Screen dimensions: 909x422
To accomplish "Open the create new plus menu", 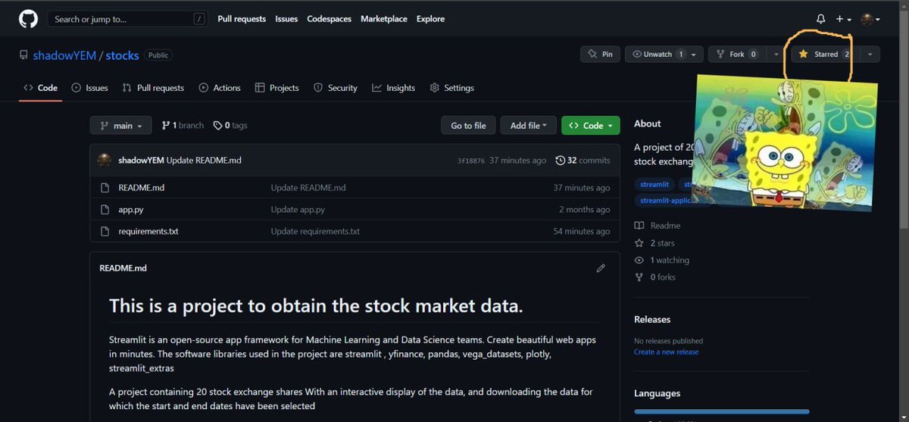I will point(844,19).
